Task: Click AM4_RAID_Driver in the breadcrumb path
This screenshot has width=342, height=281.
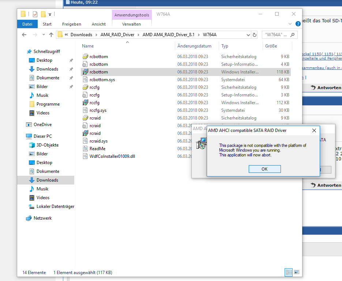Action: (x=117, y=35)
